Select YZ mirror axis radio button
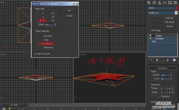The image size is (179, 110). point(50,17)
